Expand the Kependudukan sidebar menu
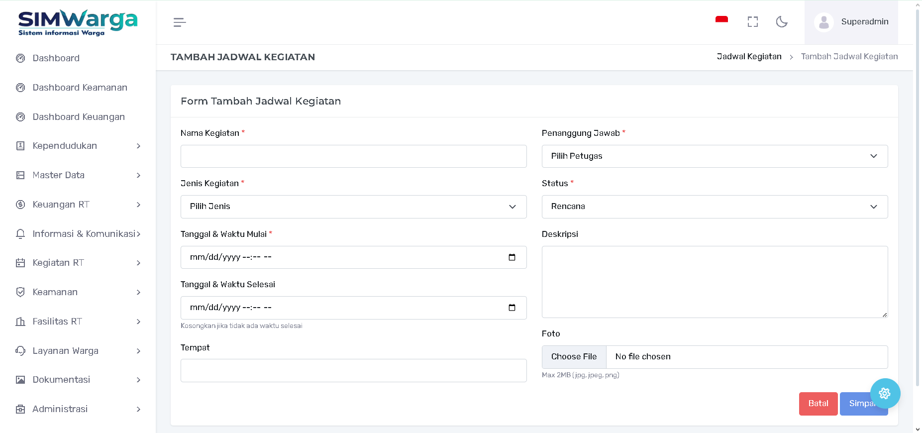922x433 pixels. point(78,146)
